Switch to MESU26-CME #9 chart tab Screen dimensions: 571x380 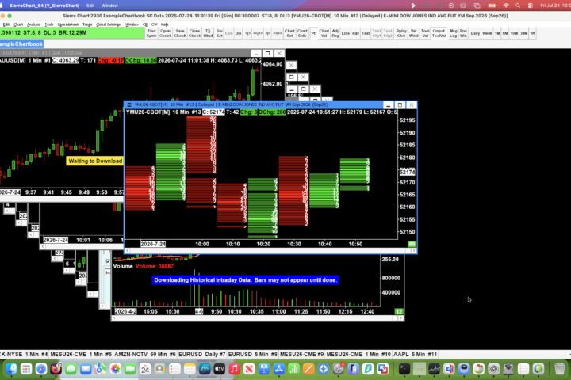(301, 354)
